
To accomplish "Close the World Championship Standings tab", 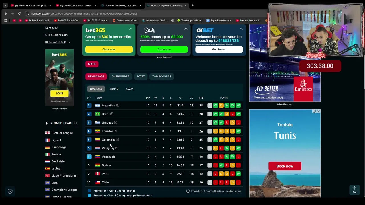I will [x=186, y=5].
